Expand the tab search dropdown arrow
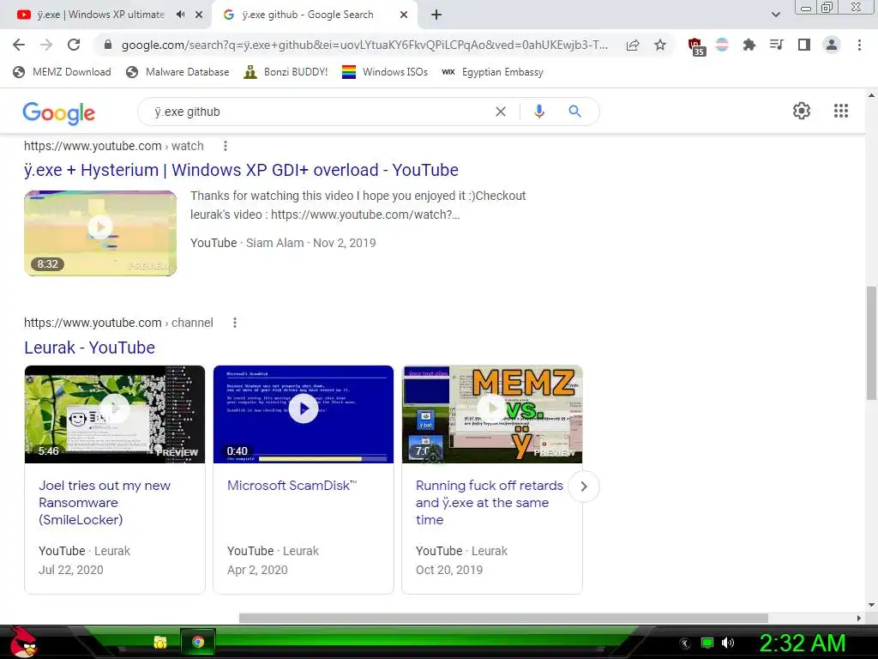Image resolution: width=878 pixels, height=659 pixels. tap(775, 15)
